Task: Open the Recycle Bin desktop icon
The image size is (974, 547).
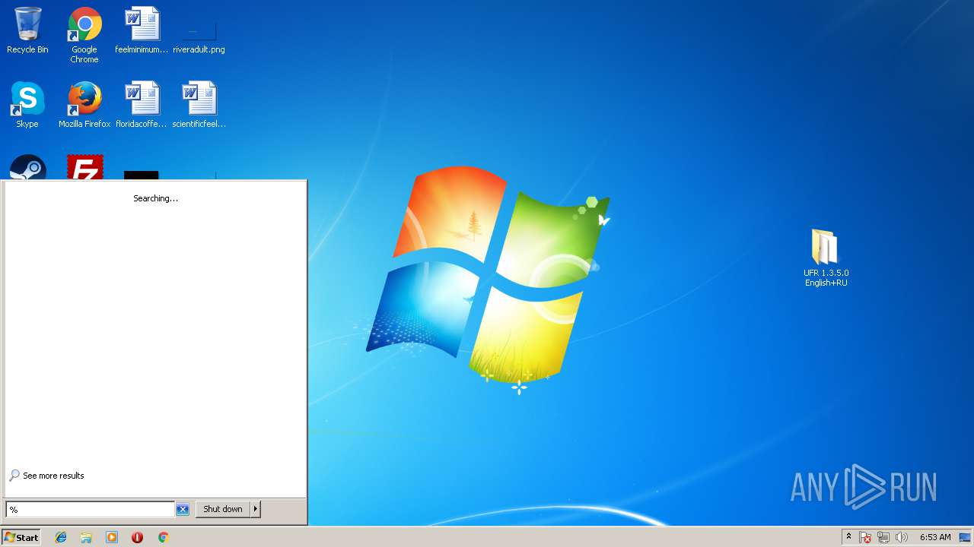Action: click(27, 30)
